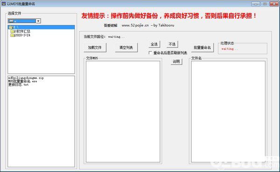Open the drive selection dropdown arrow
This screenshot has height=172, width=280.
click(38, 21)
